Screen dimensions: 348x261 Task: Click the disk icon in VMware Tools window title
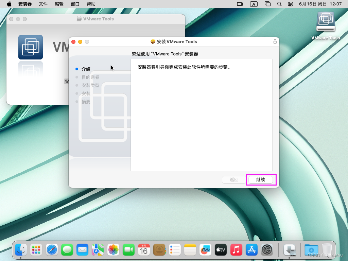point(79,19)
